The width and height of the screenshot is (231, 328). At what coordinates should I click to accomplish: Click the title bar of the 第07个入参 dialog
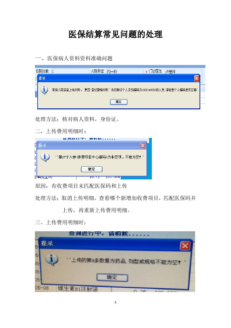click(x=92, y=145)
